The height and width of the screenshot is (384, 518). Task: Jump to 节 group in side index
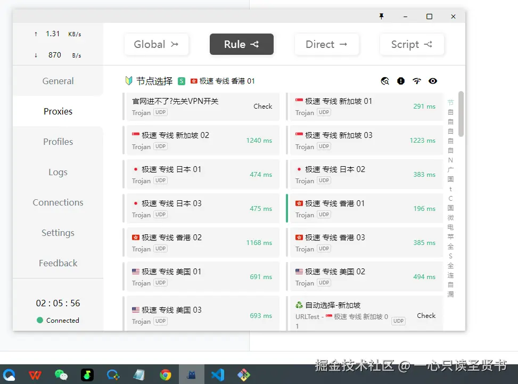click(x=450, y=102)
